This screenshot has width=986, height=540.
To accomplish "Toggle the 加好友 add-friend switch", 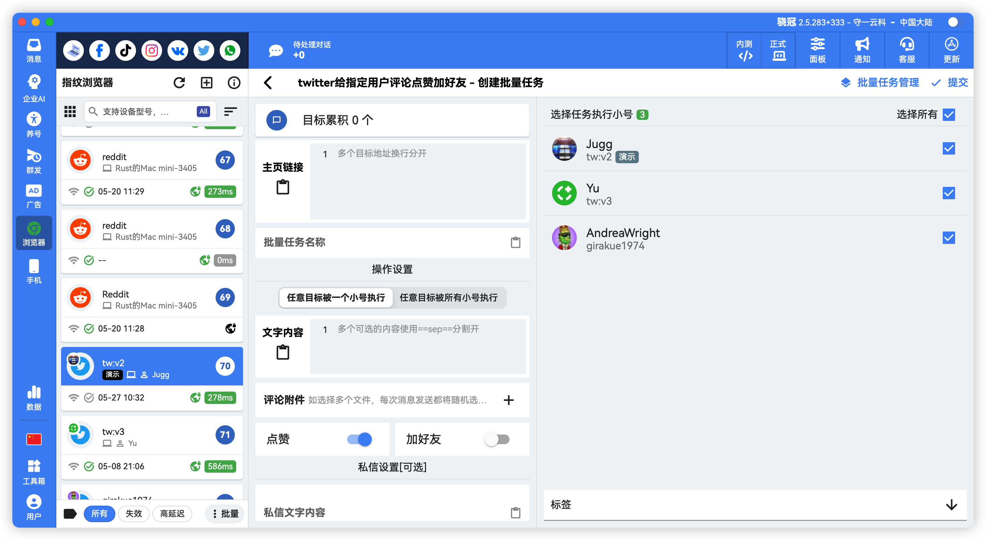I will tap(497, 439).
